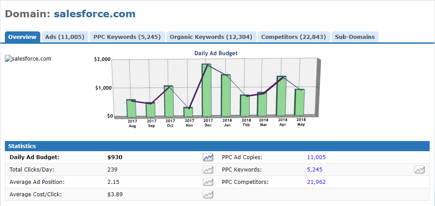435x206 pixels.
Task: Click the Statistics section header
Action: point(217,146)
